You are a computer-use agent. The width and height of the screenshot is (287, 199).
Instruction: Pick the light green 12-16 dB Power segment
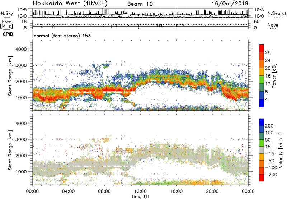262,80
